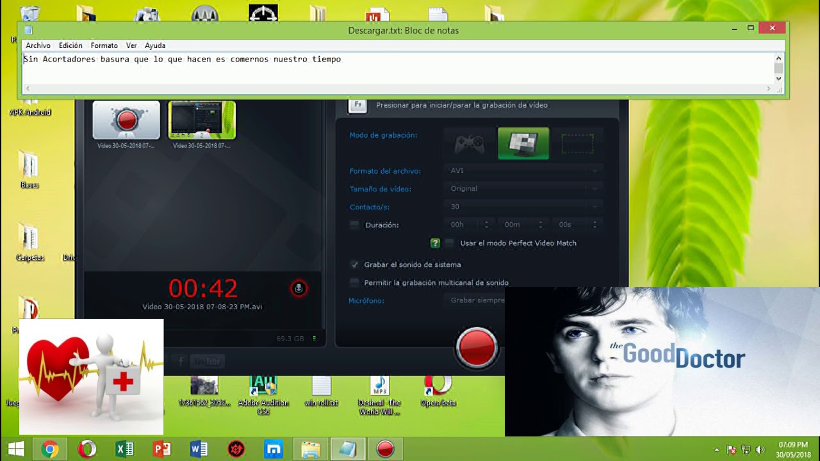
Task: Click the F9 hotkey button
Action: pos(357,105)
